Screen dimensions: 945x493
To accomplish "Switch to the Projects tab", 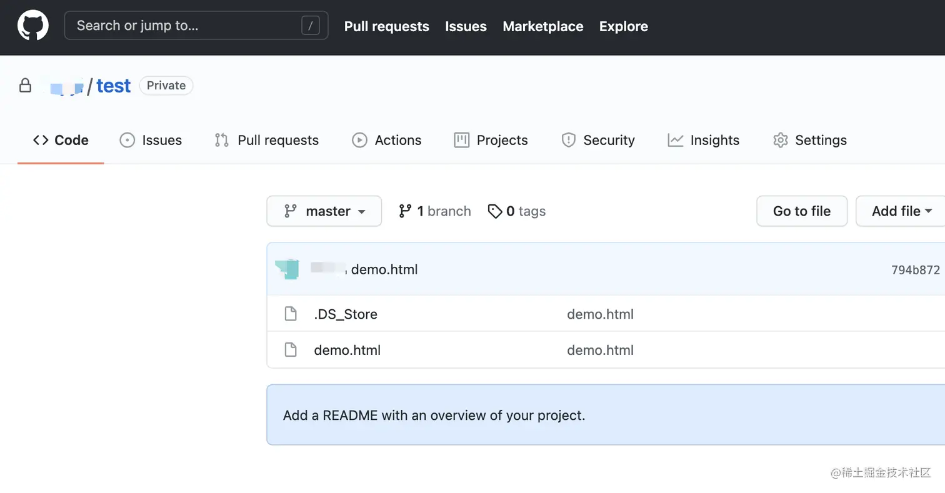I will pos(491,140).
